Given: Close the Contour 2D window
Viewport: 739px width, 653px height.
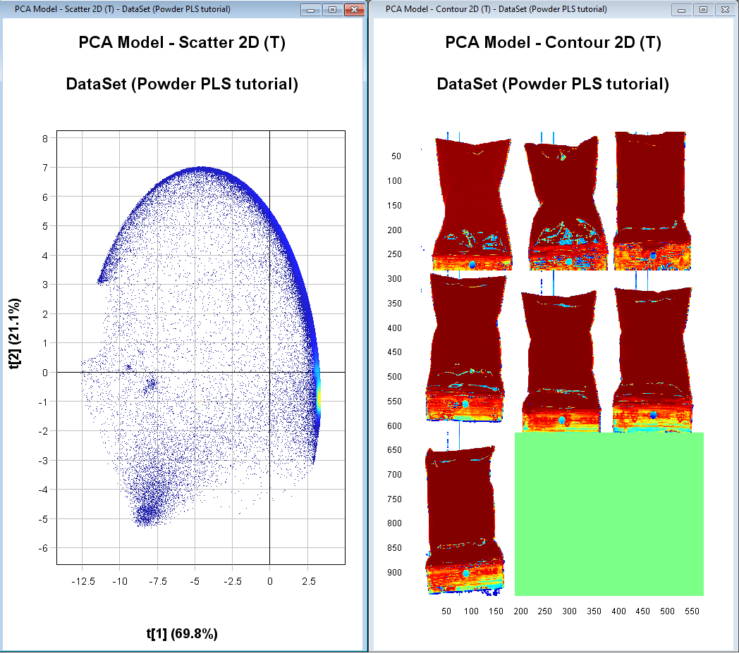Looking at the screenshot, I should (x=723, y=10).
